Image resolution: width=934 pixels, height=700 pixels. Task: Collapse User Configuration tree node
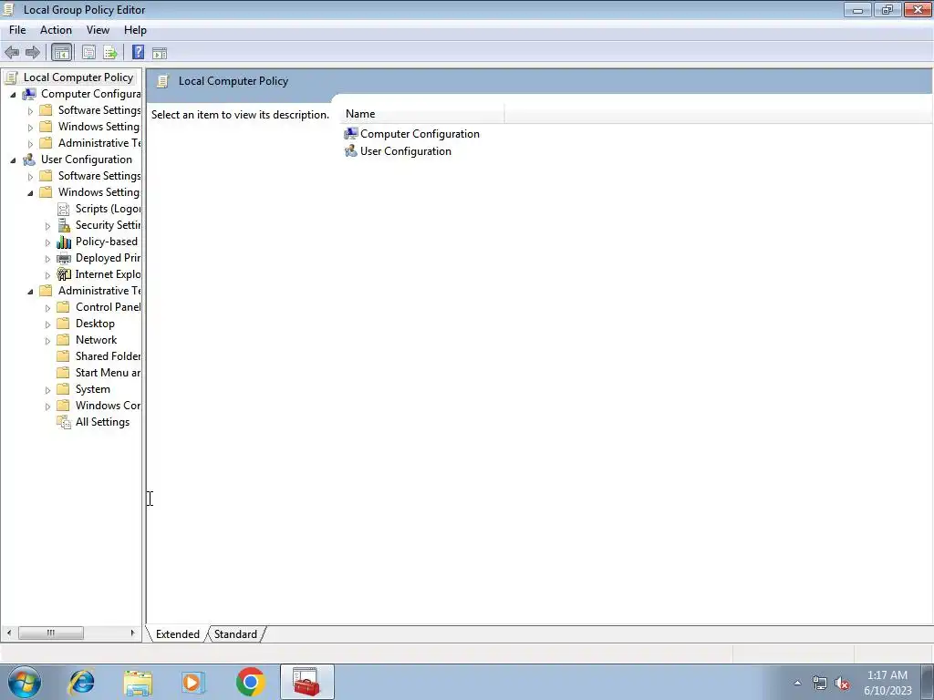[x=13, y=160]
